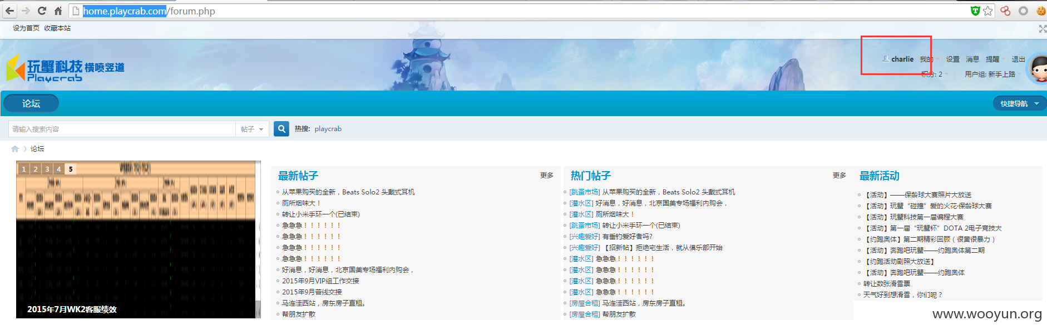
Task: Open post 2015年9月普线交接
Action: pos(312,292)
